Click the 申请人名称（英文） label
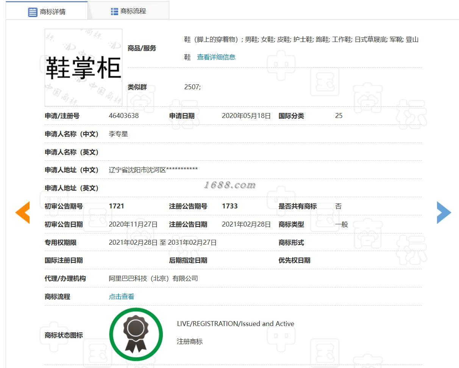Screen dimensions: 459x368 coord(72,152)
